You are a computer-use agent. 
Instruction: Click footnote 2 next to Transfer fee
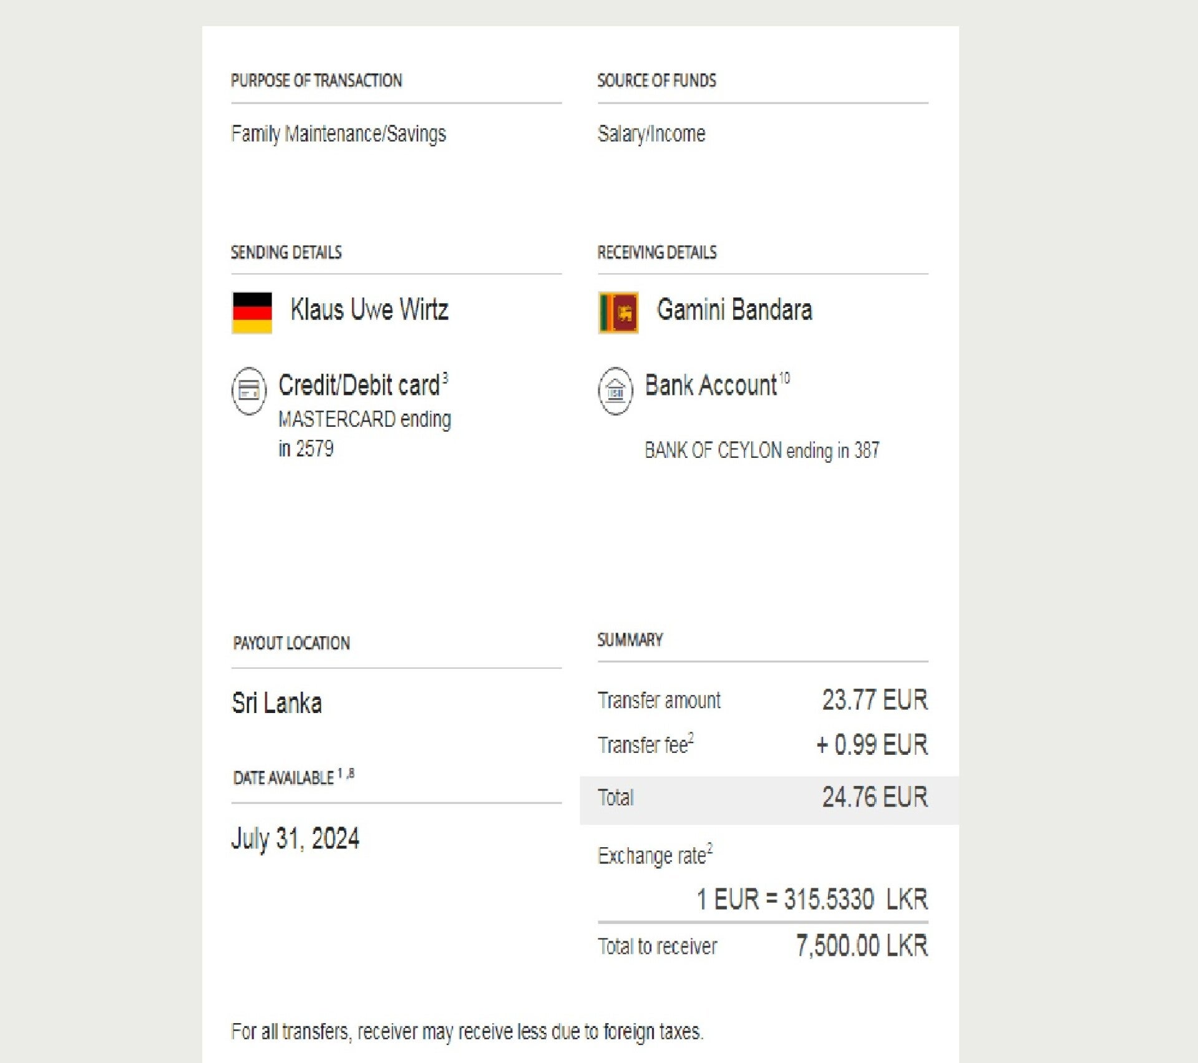(691, 737)
